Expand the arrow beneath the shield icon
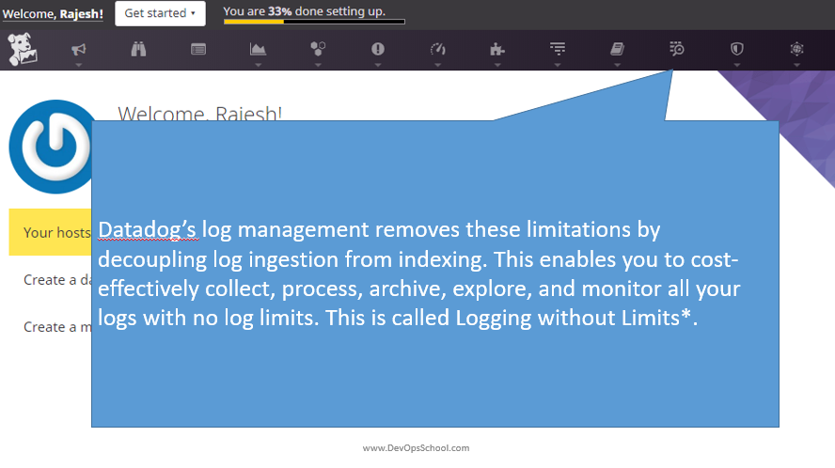The width and height of the screenshot is (835, 468). pyautogui.click(x=737, y=66)
